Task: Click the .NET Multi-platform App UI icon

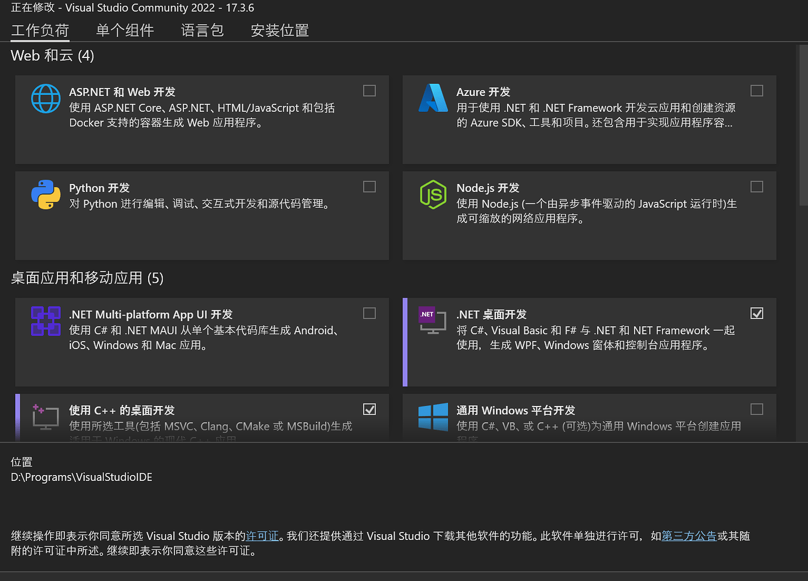Action: click(x=46, y=321)
